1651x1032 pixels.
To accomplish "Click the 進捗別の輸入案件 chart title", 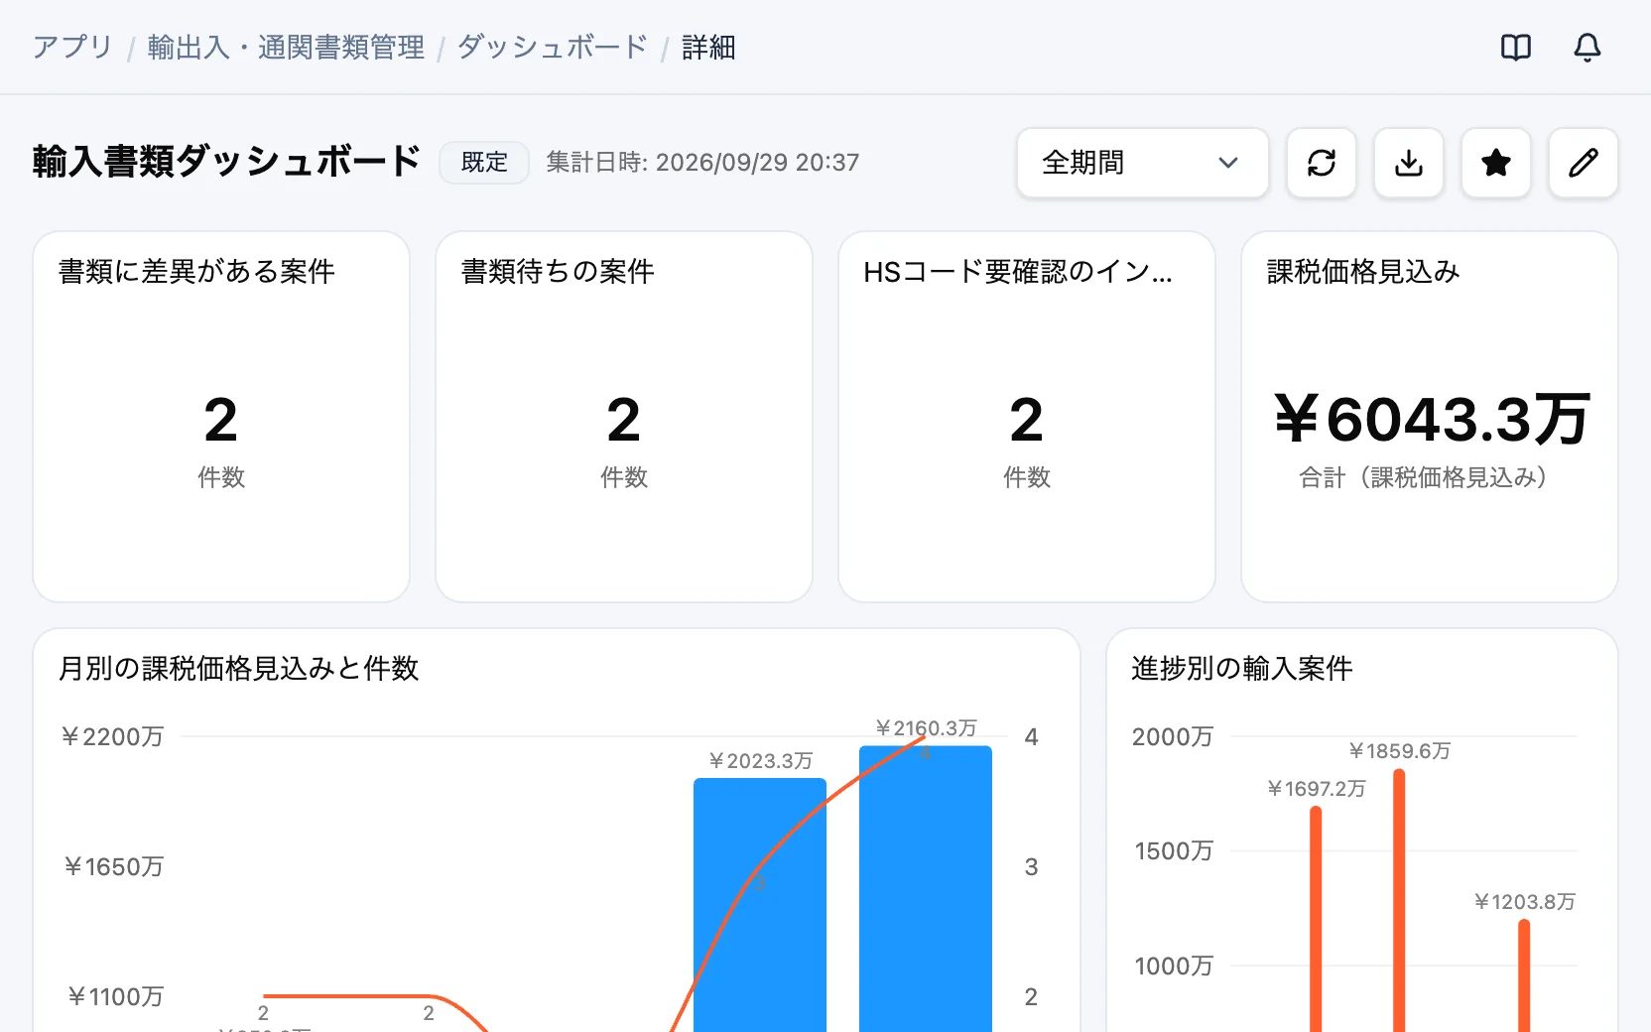I will (1242, 668).
